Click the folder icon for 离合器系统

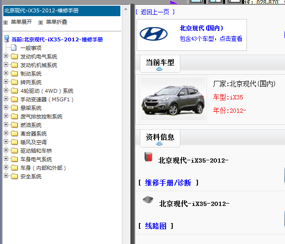pos(14,134)
